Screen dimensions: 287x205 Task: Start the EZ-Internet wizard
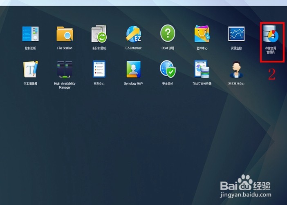point(133,34)
